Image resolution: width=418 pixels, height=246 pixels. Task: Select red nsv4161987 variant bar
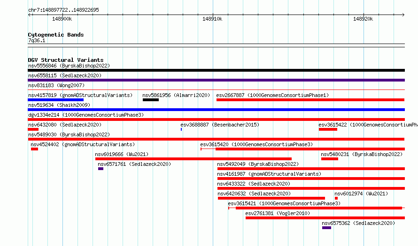click(x=311, y=179)
